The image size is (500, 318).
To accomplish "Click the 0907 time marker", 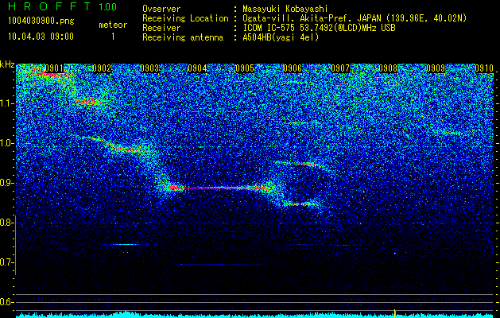I will point(340,68).
